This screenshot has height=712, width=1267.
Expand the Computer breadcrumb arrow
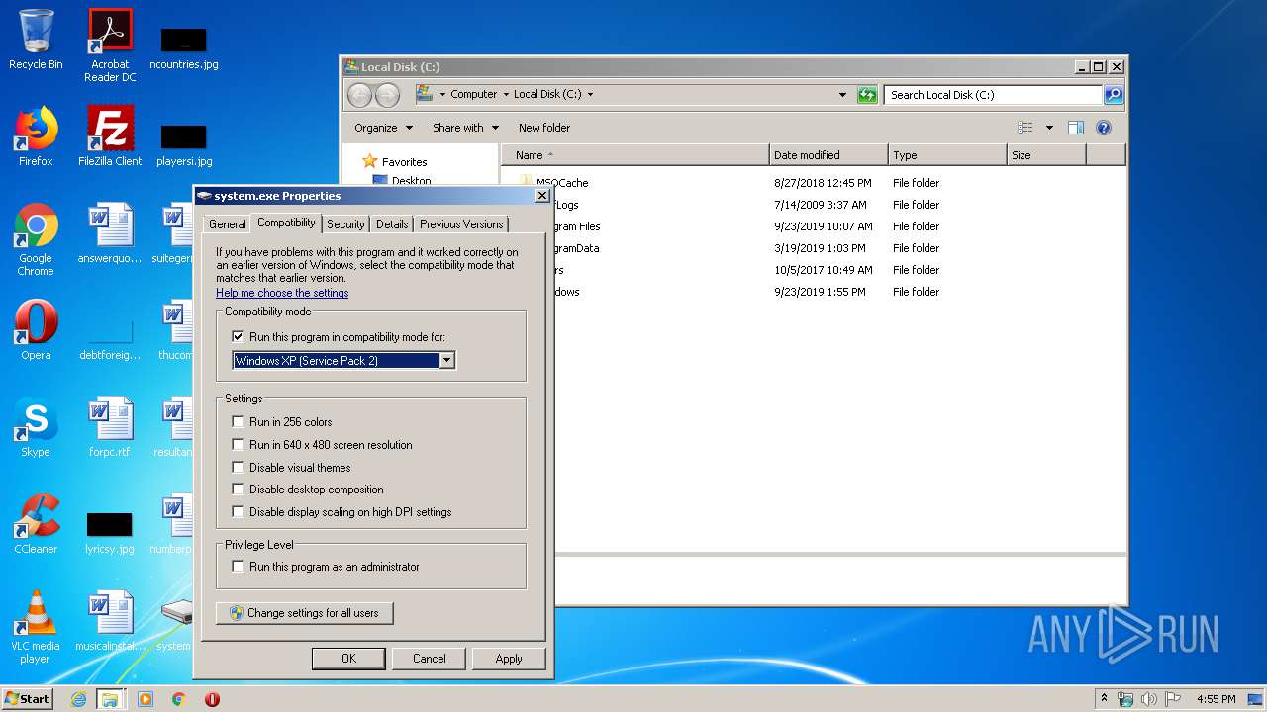(x=506, y=95)
